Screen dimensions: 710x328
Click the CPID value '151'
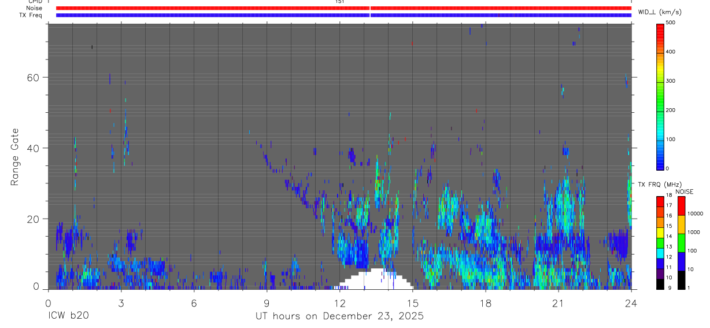[340, 2]
